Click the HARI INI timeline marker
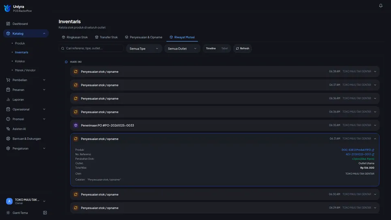Image resolution: width=391 pixels, height=220 pixels. pyautogui.click(x=66, y=62)
